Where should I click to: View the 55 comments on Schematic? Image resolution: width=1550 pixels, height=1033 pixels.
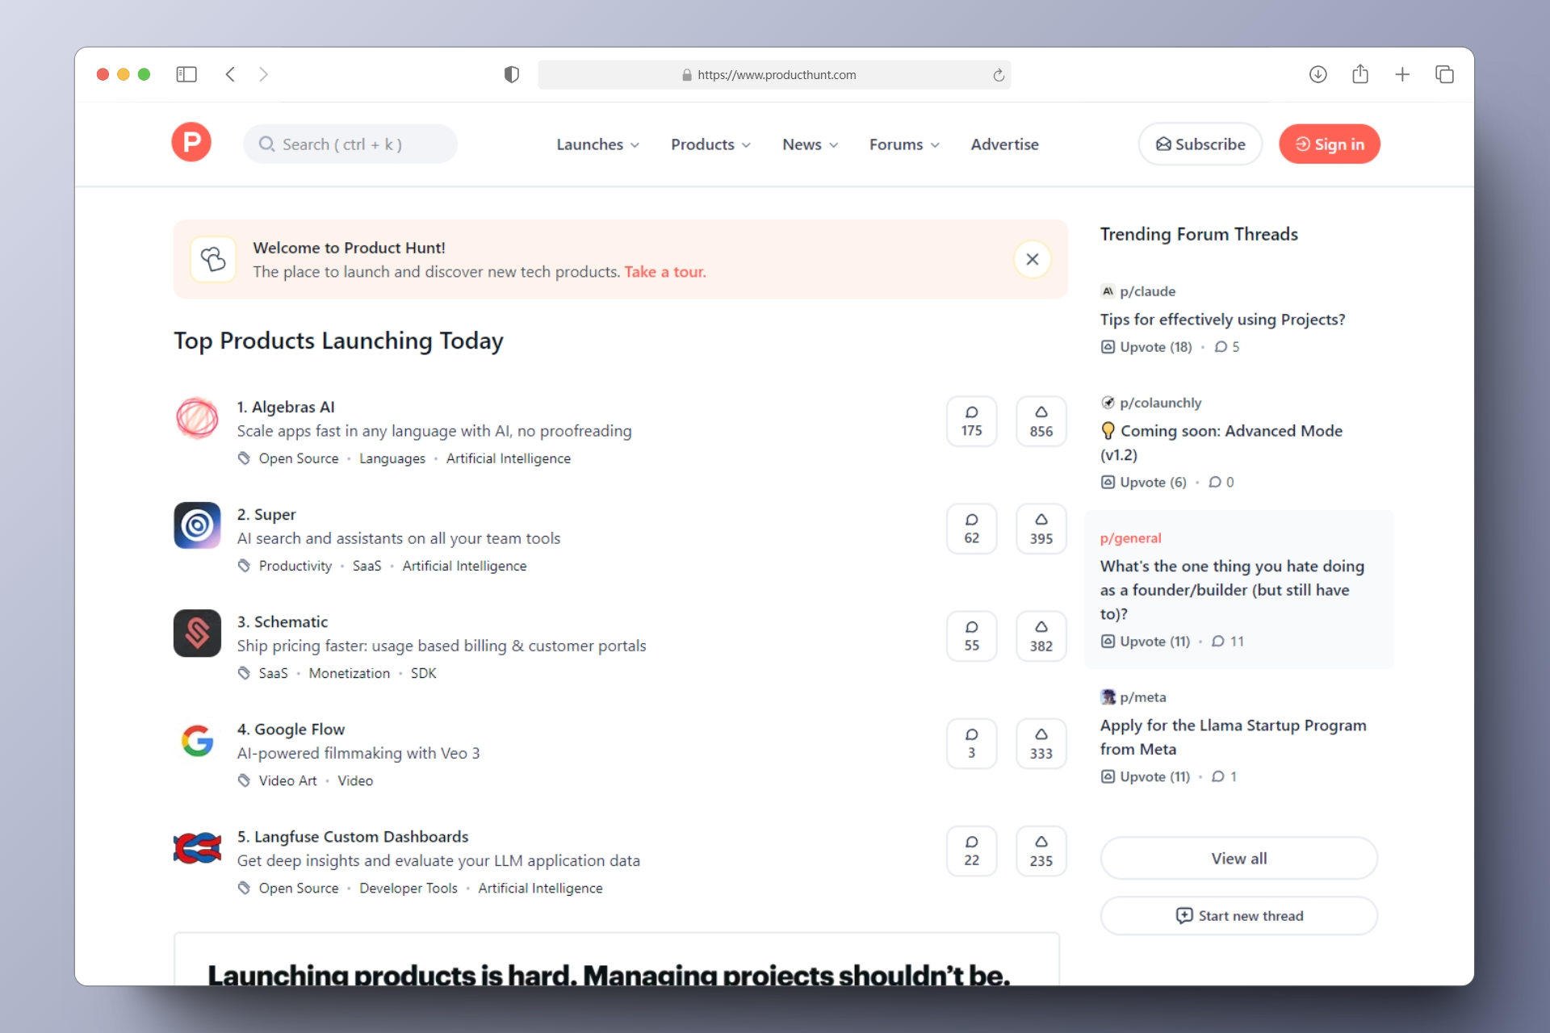coord(971,636)
